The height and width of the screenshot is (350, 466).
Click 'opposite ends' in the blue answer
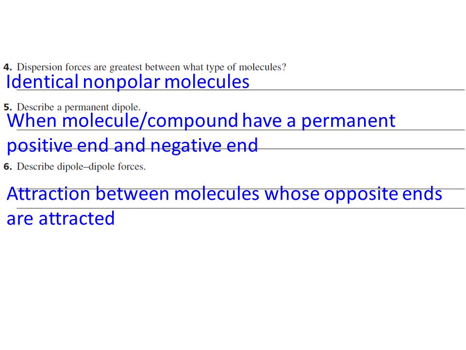(383, 194)
